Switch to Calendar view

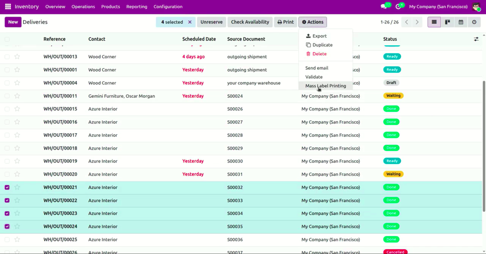coord(461,22)
